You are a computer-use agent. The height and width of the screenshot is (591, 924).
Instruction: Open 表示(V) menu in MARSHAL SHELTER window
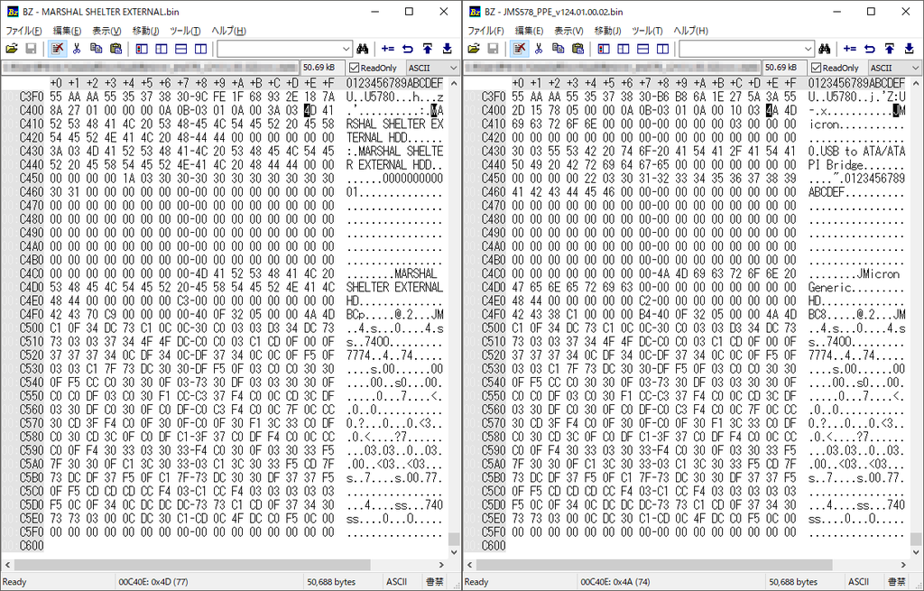pyautogui.click(x=106, y=31)
